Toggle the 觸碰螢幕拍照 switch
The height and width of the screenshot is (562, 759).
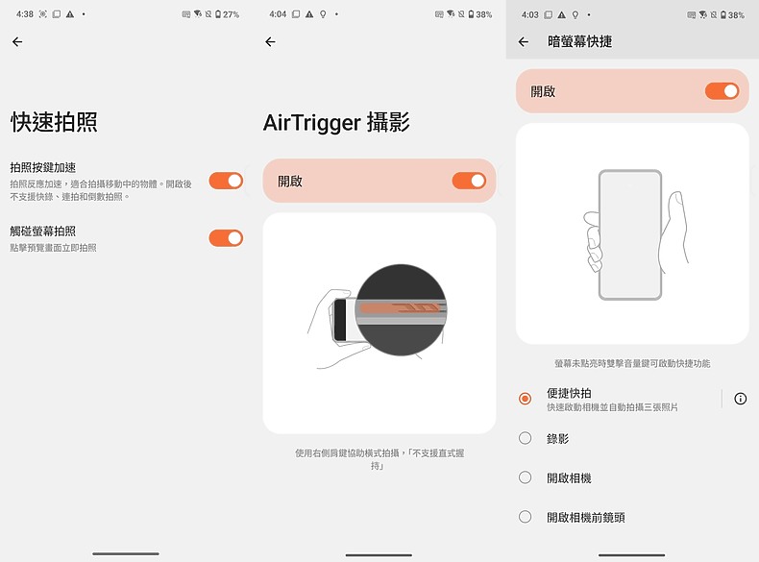[226, 237]
